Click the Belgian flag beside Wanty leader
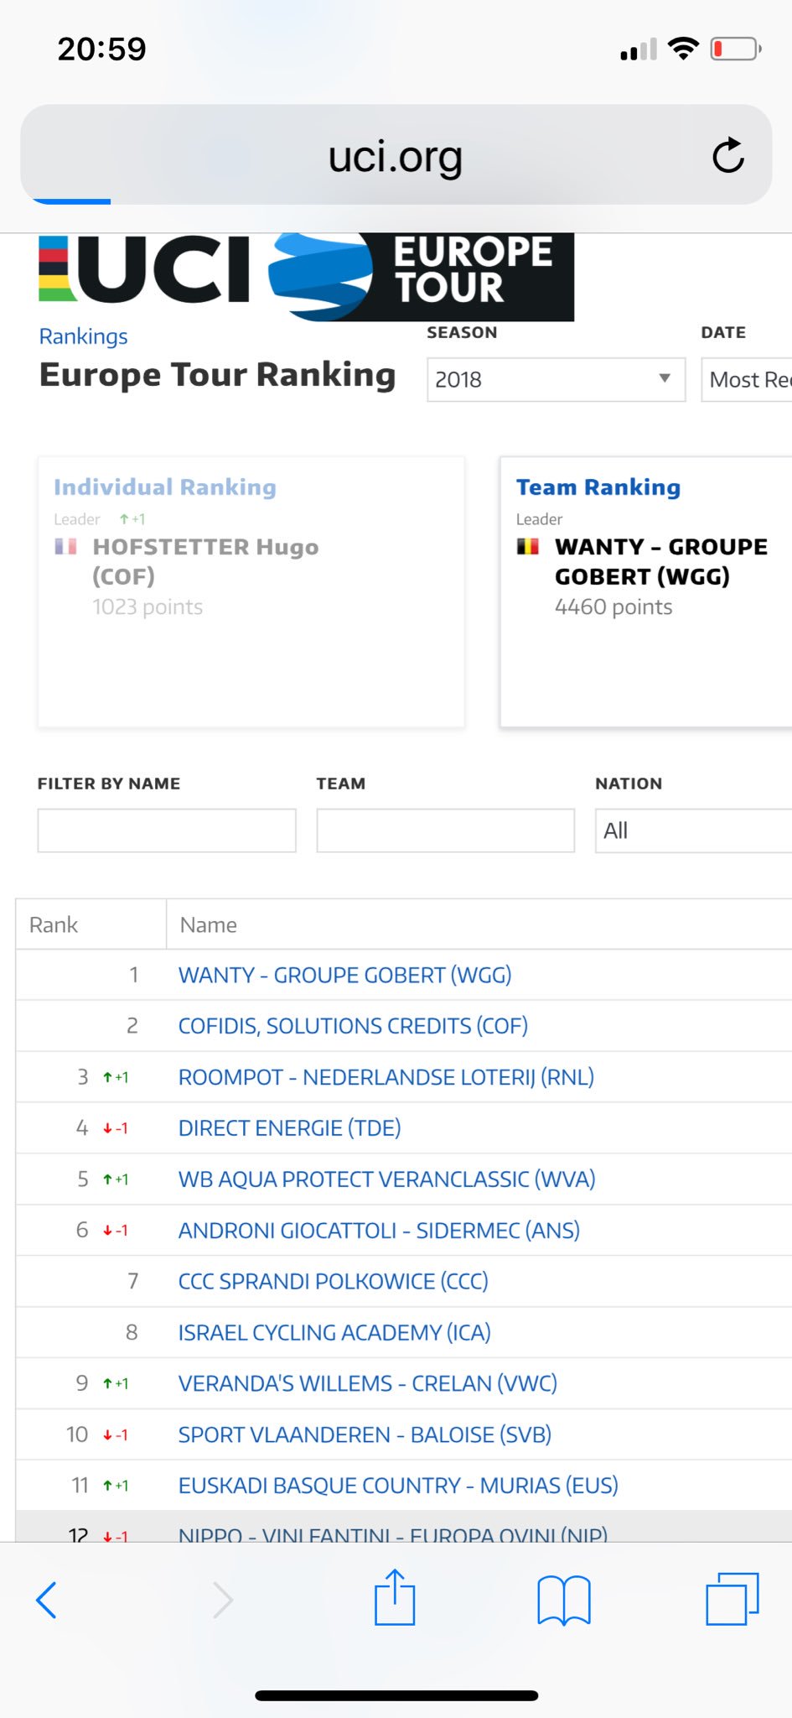 coord(528,547)
